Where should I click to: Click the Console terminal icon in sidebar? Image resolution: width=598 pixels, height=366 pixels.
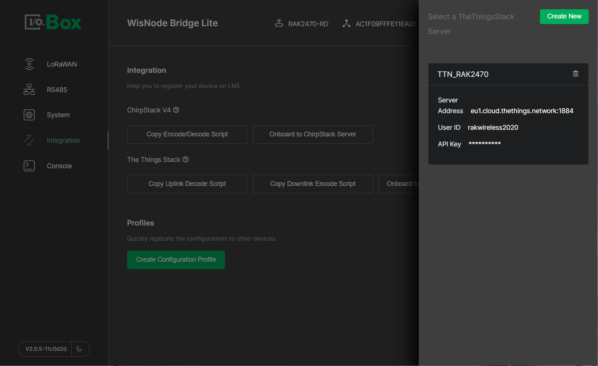(x=29, y=166)
